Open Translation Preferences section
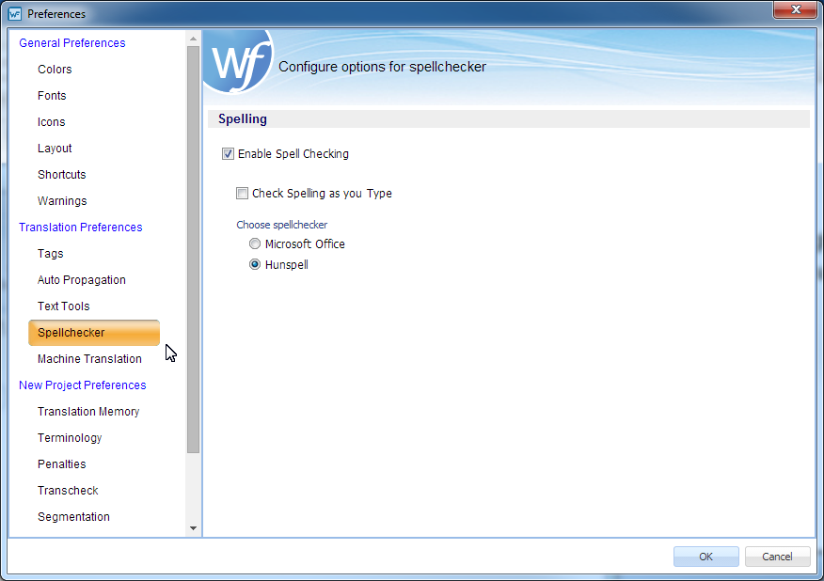 [x=80, y=228]
